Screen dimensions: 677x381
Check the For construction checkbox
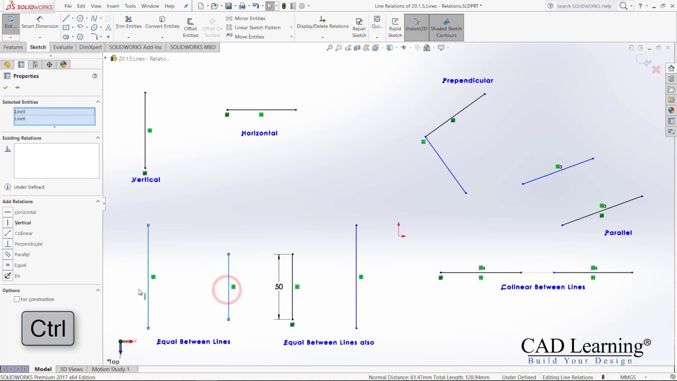click(17, 300)
